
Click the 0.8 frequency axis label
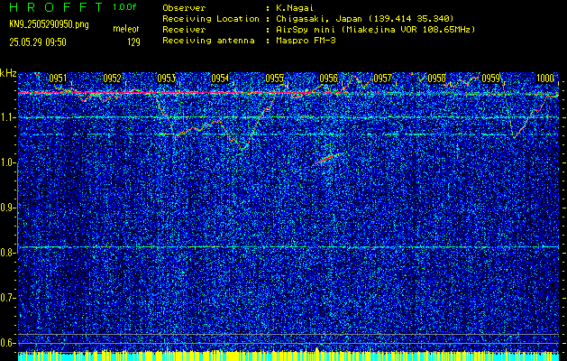coord(8,253)
